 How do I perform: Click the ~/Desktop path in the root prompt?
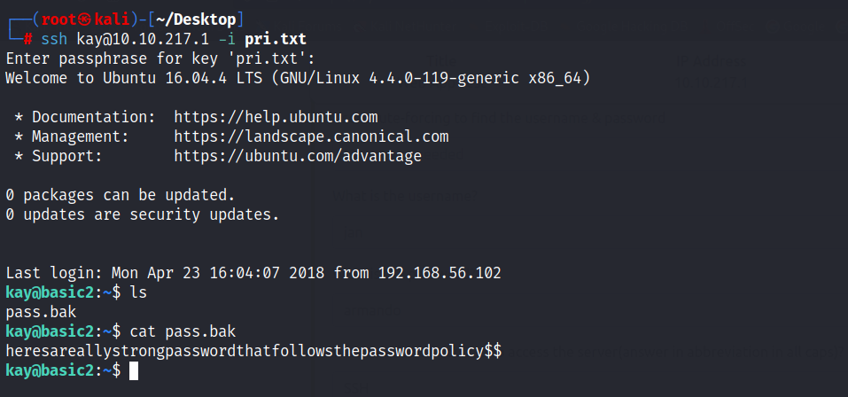[196, 19]
